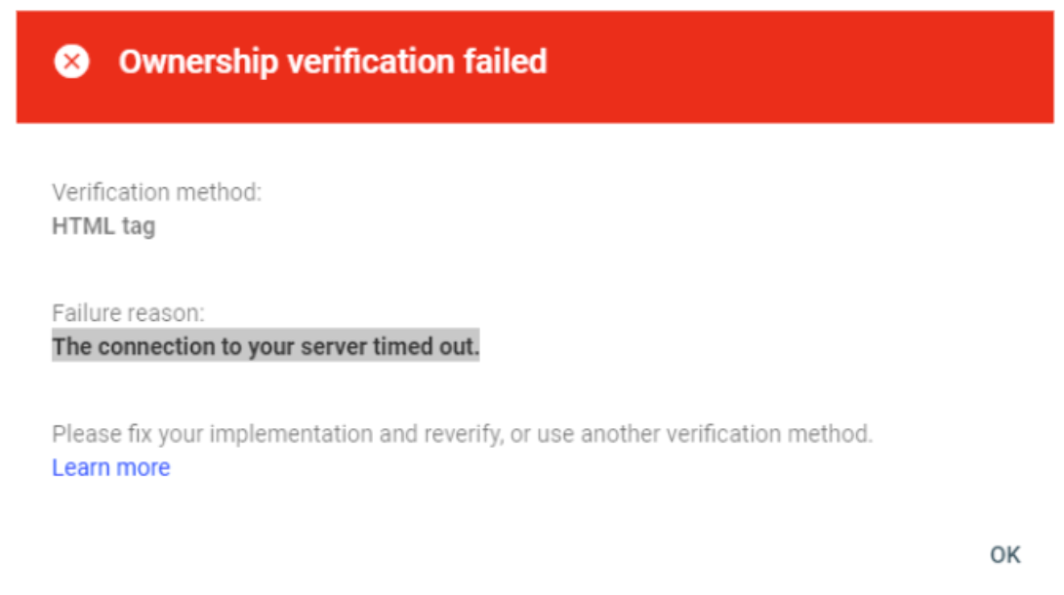This screenshot has width=1064, height=595.
Task: Select the highlighted server timed out message
Action: pyautogui.click(x=266, y=346)
